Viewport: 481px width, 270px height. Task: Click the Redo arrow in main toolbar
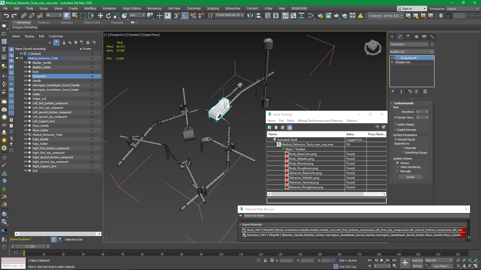[x=14, y=15]
